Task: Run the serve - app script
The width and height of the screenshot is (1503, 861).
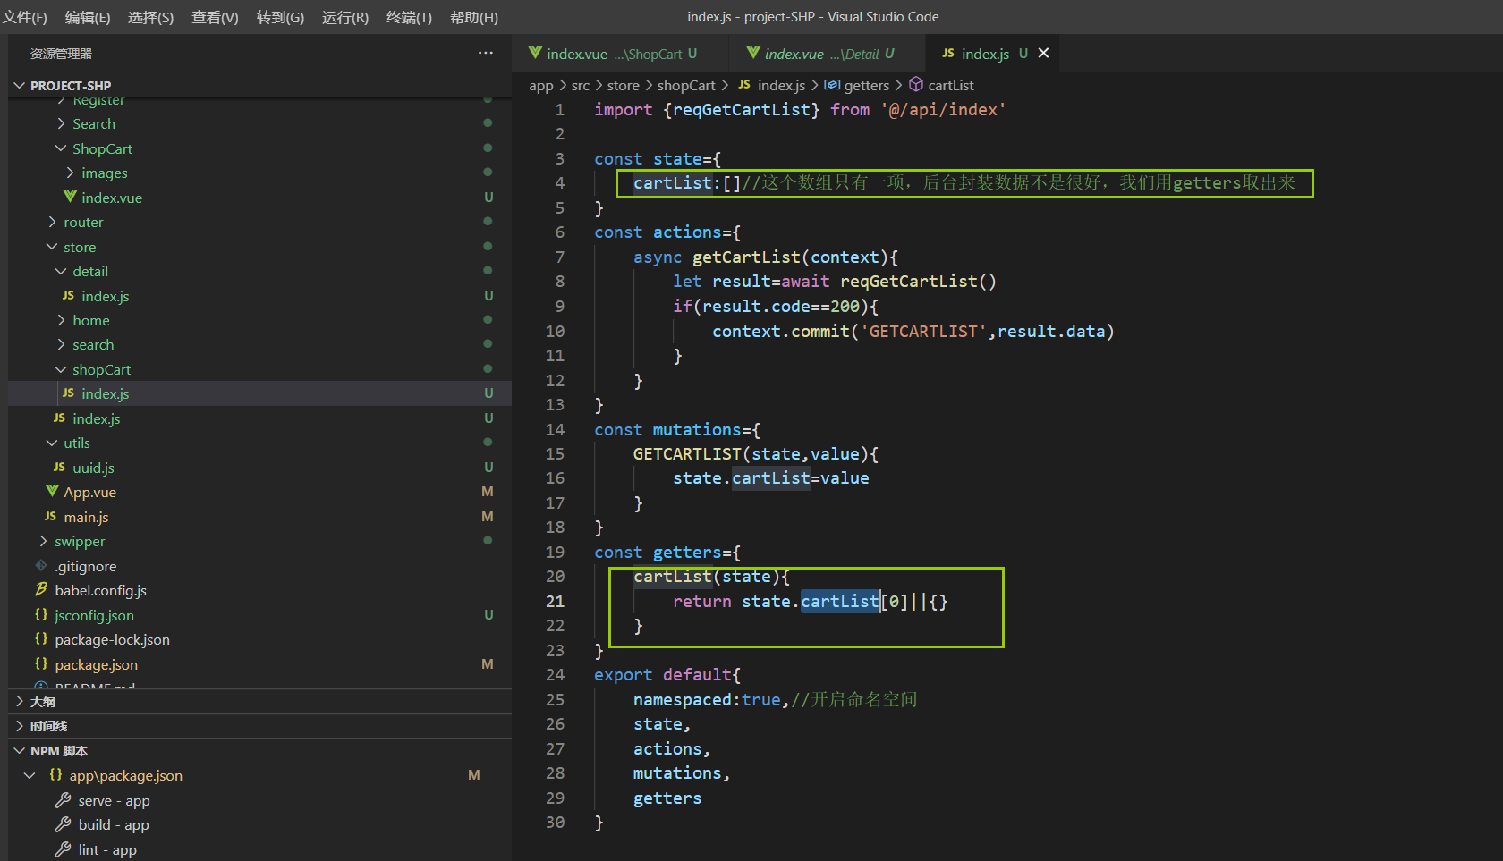Action: pos(114,801)
